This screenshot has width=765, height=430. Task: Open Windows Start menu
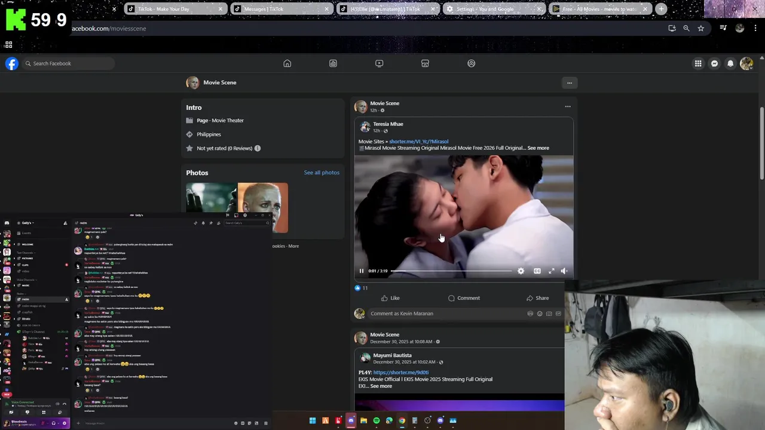click(x=312, y=420)
